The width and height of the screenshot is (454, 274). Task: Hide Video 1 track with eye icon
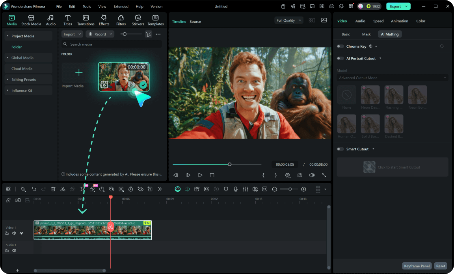21,233
